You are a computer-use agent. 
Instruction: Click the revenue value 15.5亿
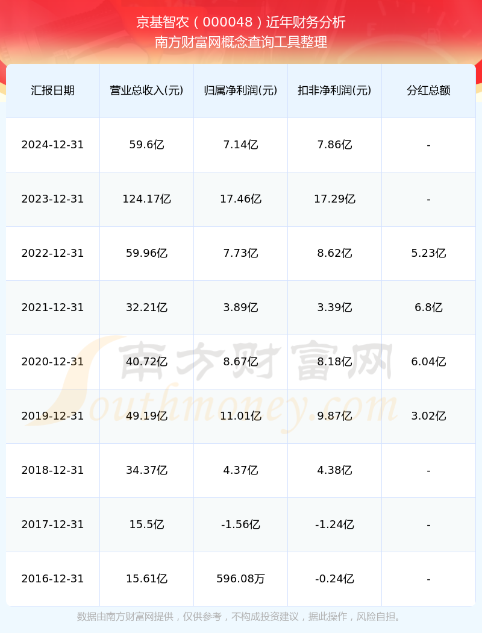point(147,525)
